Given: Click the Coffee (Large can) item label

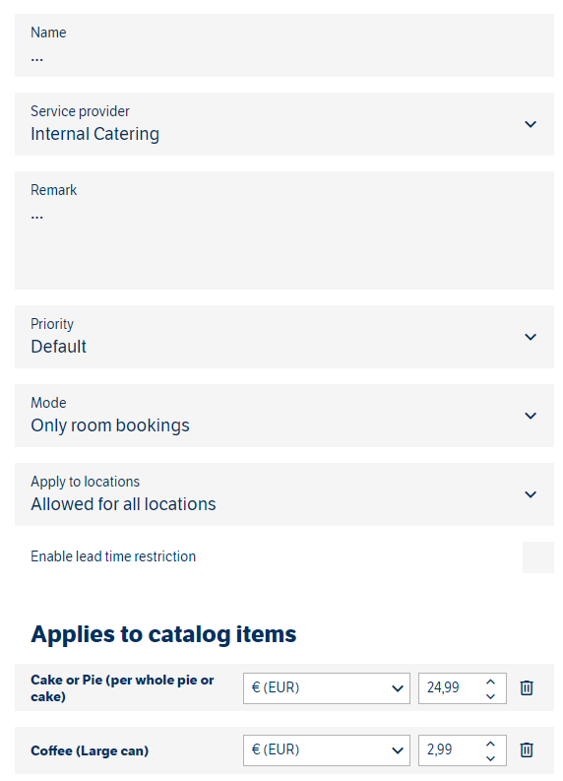Looking at the screenshot, I should tap(90, 750).
